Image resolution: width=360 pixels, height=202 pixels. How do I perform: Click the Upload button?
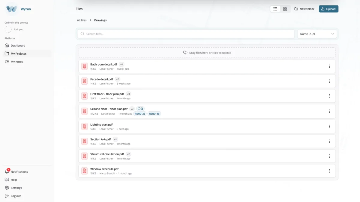tap(328, 9)
